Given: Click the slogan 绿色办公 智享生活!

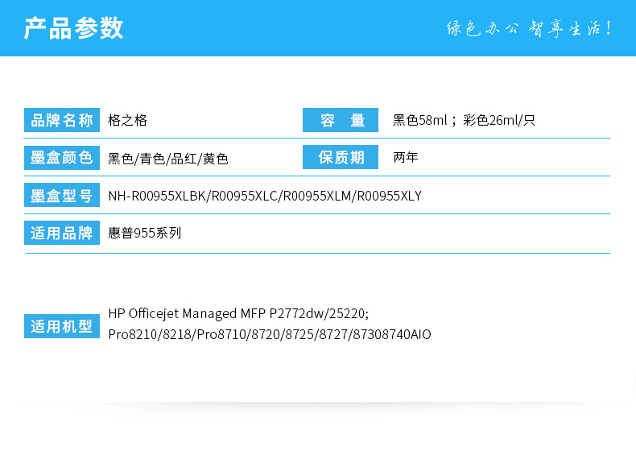Looking at the screenshot, I should [x=529, y=28].
